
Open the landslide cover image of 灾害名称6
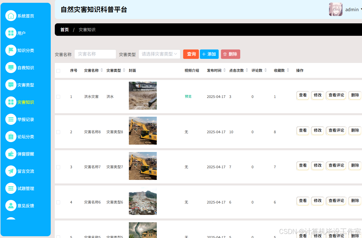pos(143,201)
